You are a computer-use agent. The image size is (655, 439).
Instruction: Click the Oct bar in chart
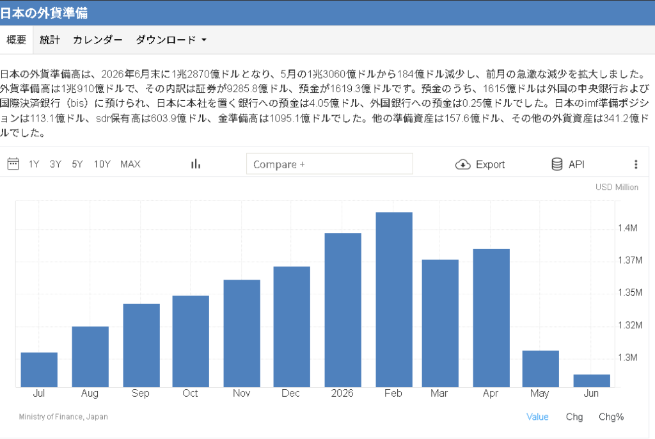click(x=191, y=341)
